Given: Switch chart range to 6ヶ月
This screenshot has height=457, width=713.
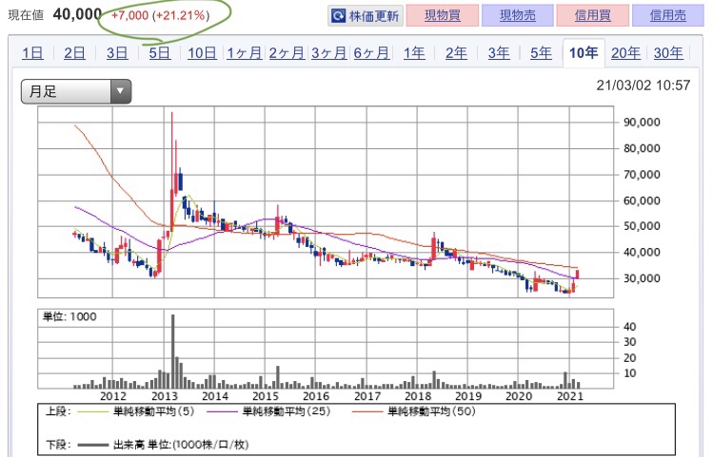Looking at the screenshot, I should [371, 53].
